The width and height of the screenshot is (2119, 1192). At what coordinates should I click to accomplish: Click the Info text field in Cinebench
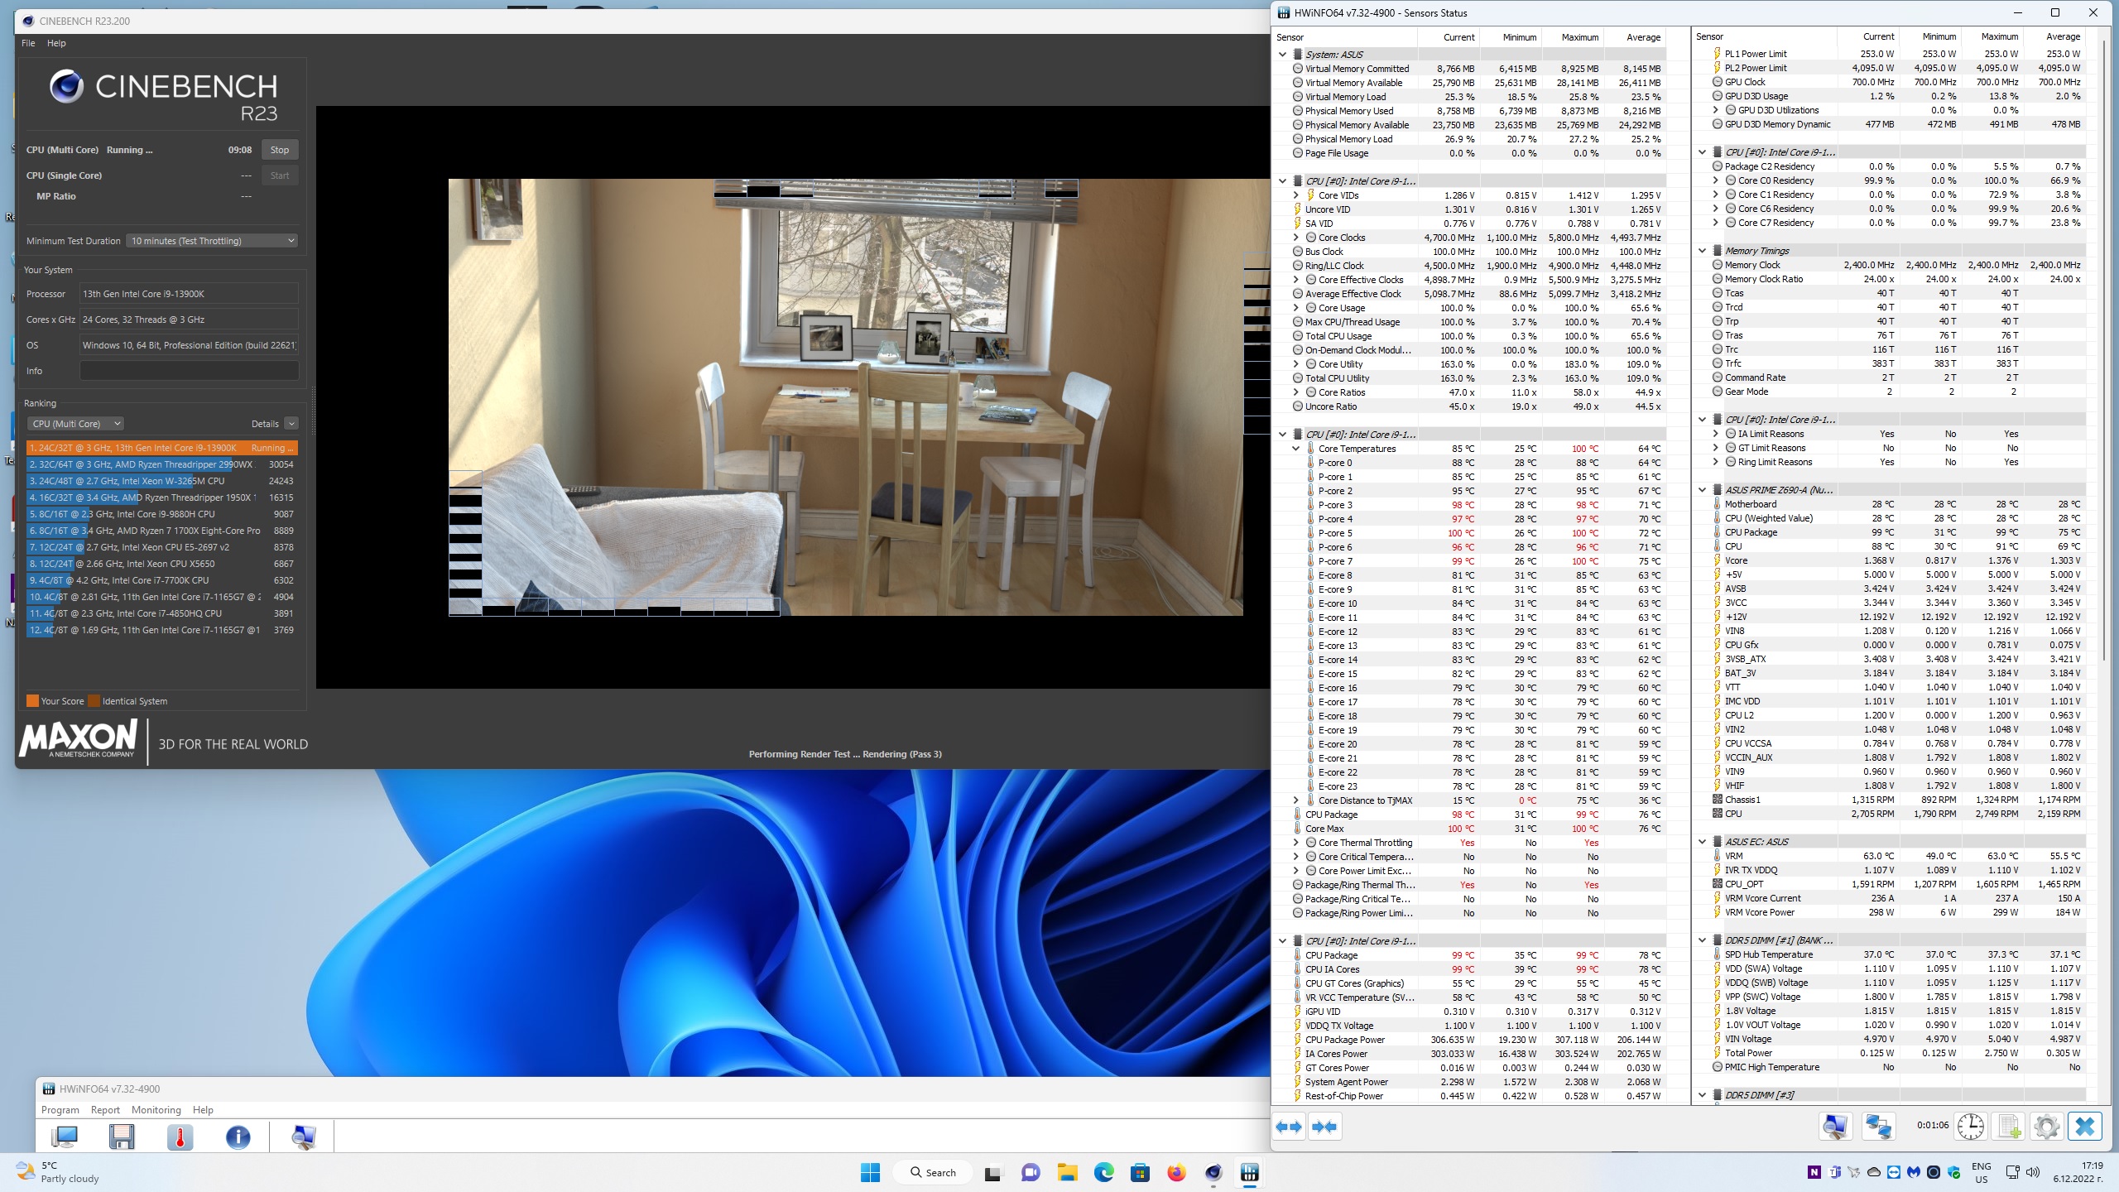pyautogui.click(x=189, y=371)
